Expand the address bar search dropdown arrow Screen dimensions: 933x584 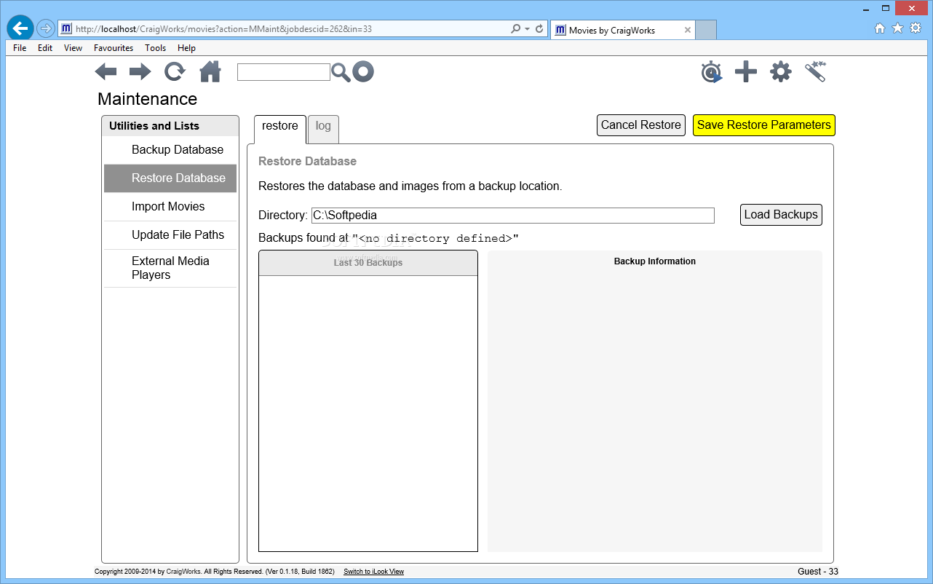coord(527,29)
